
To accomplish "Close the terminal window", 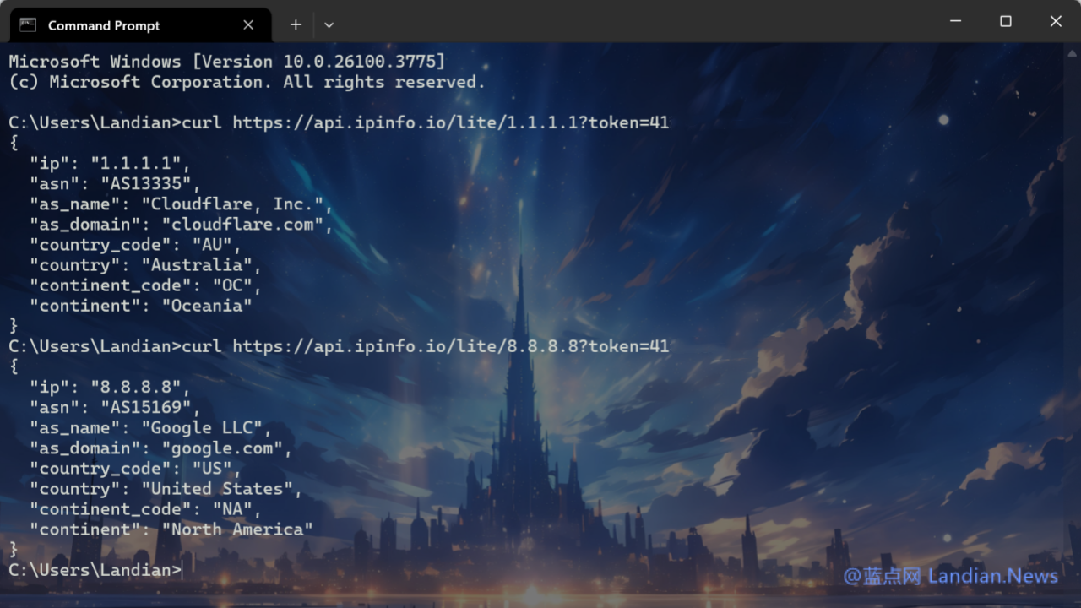I will (1056, 22).
